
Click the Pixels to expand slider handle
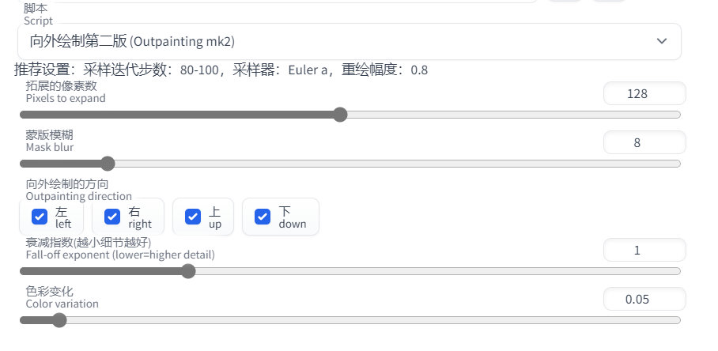pos(340,115)
